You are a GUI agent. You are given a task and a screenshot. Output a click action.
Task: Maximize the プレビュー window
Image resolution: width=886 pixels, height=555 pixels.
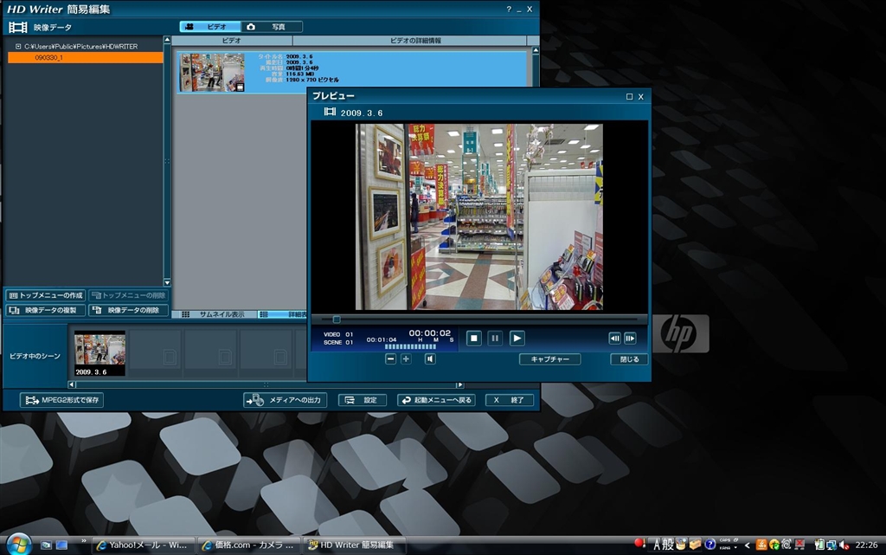[630, 97]
